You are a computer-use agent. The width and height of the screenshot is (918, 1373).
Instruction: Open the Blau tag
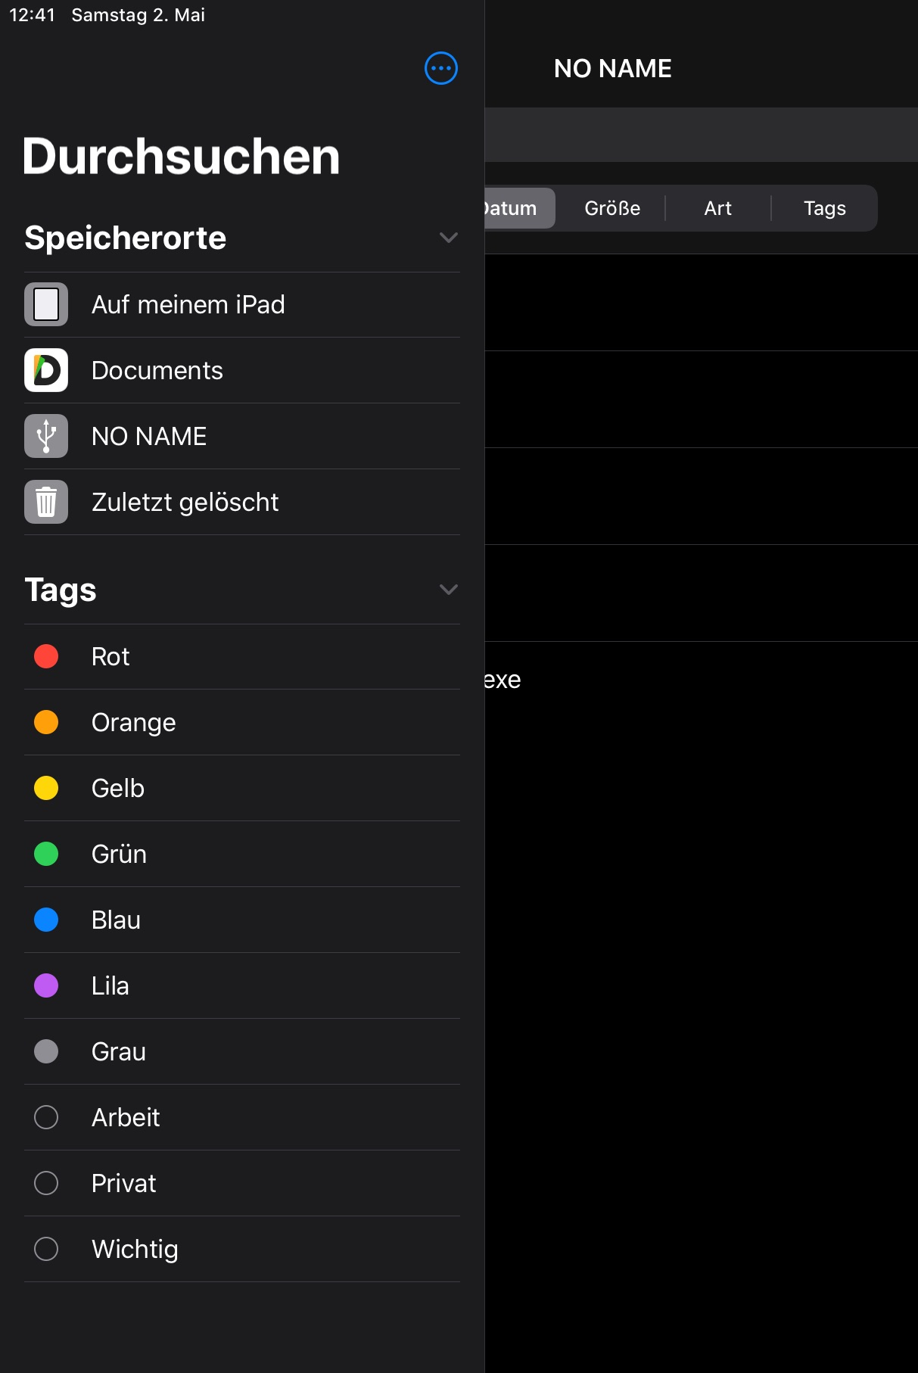[x=116, y=920]
